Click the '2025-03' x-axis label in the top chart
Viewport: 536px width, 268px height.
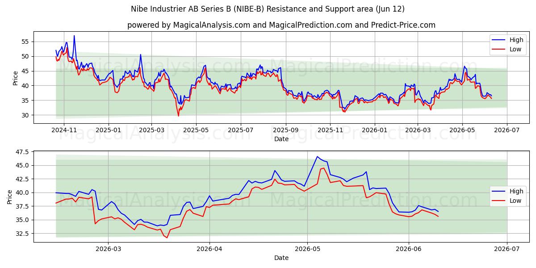(151, 130)
